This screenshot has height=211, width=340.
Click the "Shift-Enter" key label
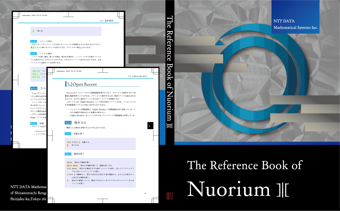click(72, 165)
